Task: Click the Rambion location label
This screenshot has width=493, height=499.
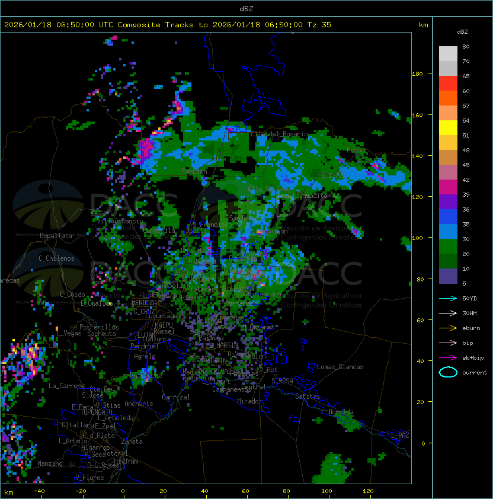Action: click(194, 171)
